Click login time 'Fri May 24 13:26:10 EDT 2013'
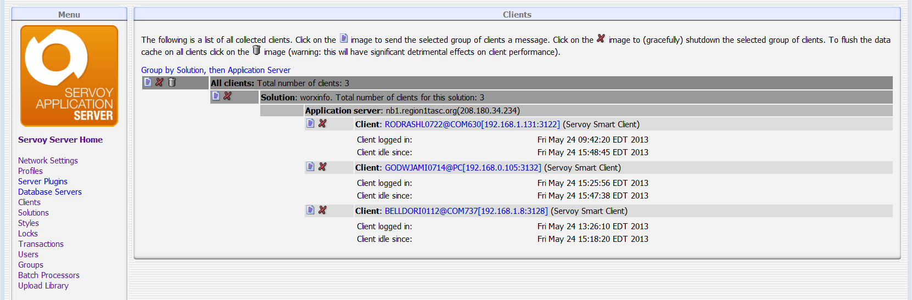 (x=593, y=227)
